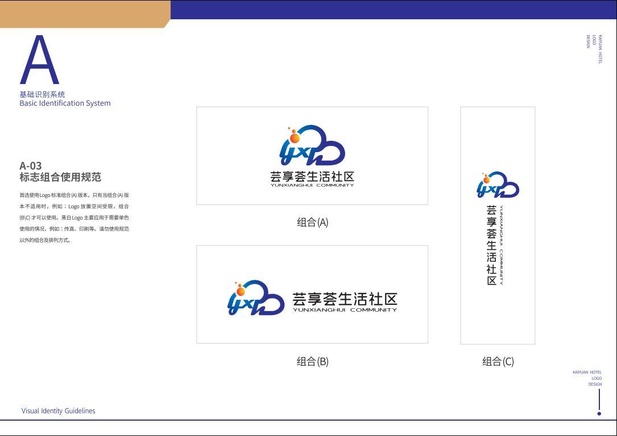Click the cloud logo icon in vertical combination C
This screenshot has width=617, height=436.
pos(498,184)
